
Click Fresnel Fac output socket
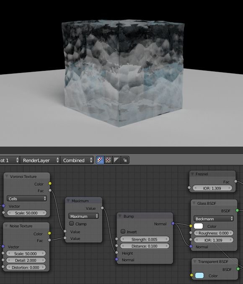tap(235, 181)
